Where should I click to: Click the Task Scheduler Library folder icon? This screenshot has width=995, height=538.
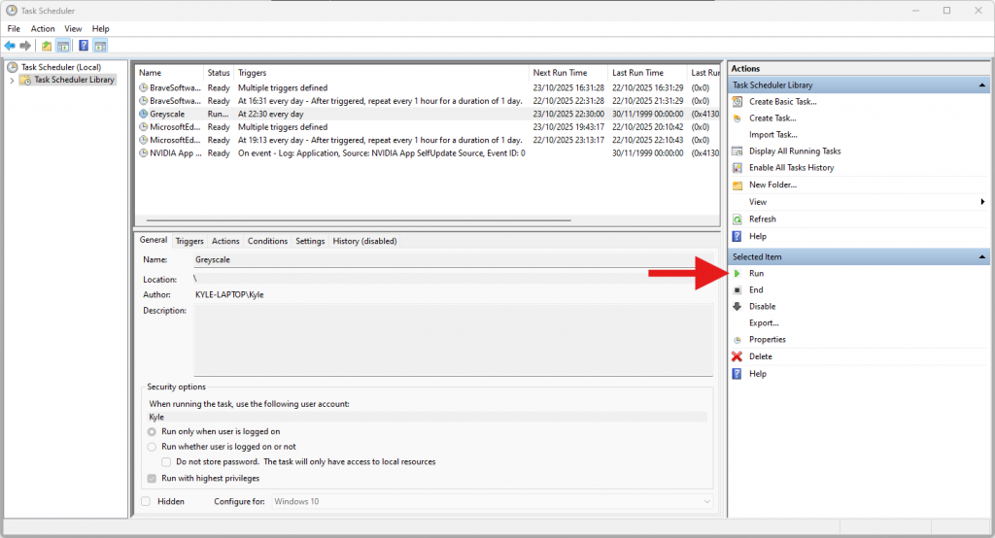click(25, 80)
